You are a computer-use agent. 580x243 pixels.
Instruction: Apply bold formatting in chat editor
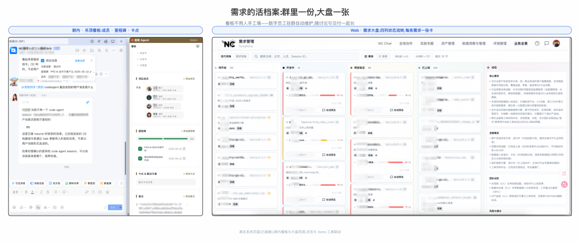coord(26,192)
